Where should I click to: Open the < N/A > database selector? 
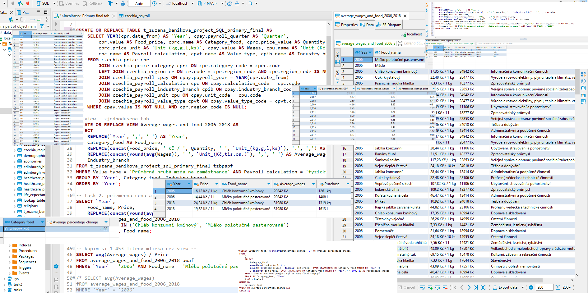[x=211, y=3]
